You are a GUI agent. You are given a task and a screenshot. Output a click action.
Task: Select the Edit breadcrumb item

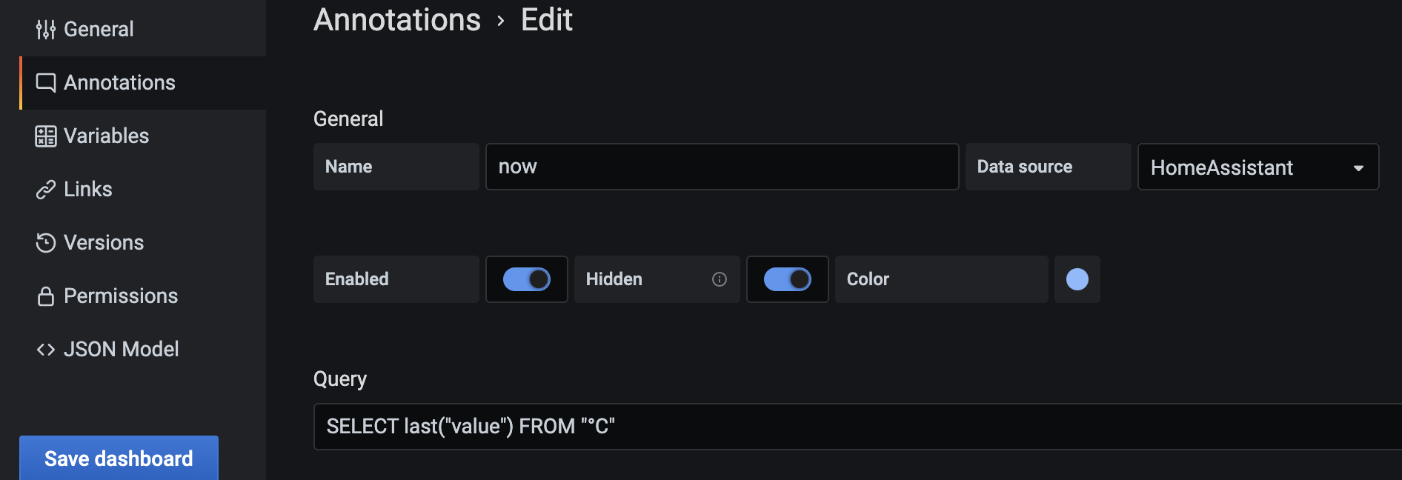pyautogui.click(x=546, y=20)
